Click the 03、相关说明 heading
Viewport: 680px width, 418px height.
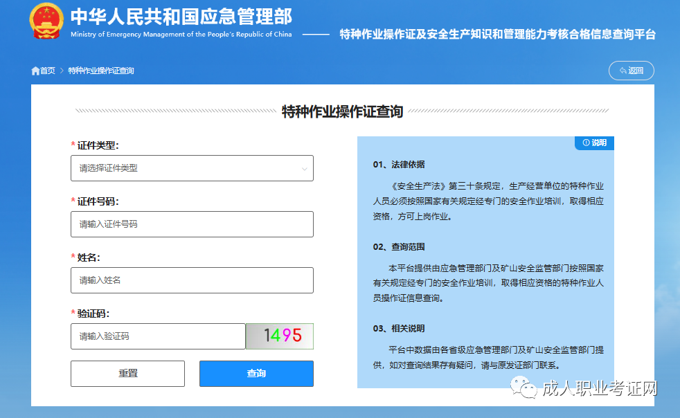(x=399, y=329)
